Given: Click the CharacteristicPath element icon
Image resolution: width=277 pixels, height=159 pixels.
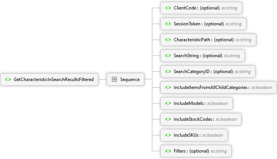Looking at the screenshot, I should [x=168, y=40].
